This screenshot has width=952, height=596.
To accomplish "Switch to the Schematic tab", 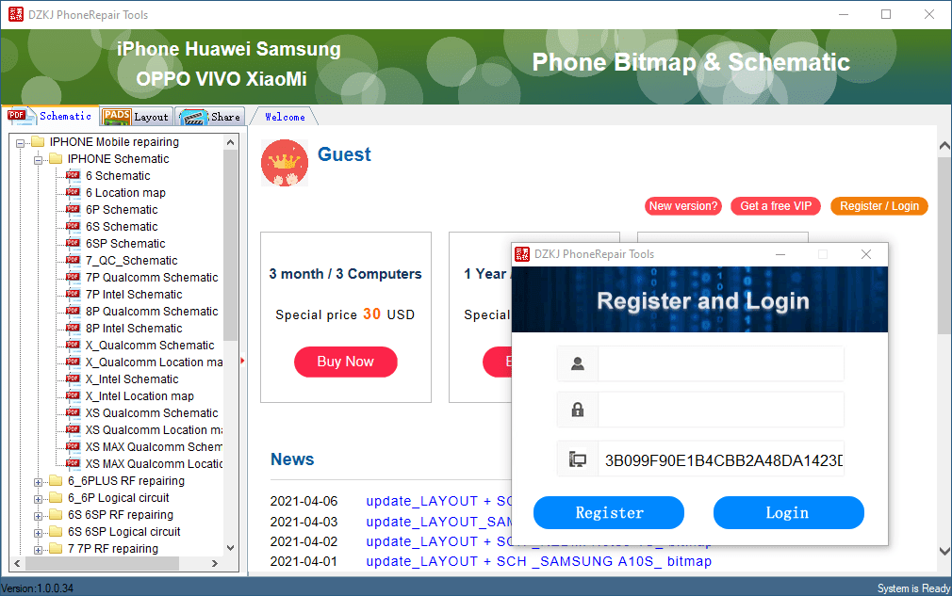I will tap(50, 116).
